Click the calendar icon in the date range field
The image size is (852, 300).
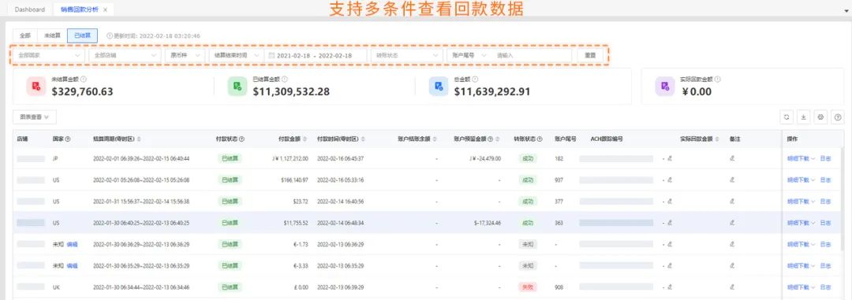click(271, 55)
